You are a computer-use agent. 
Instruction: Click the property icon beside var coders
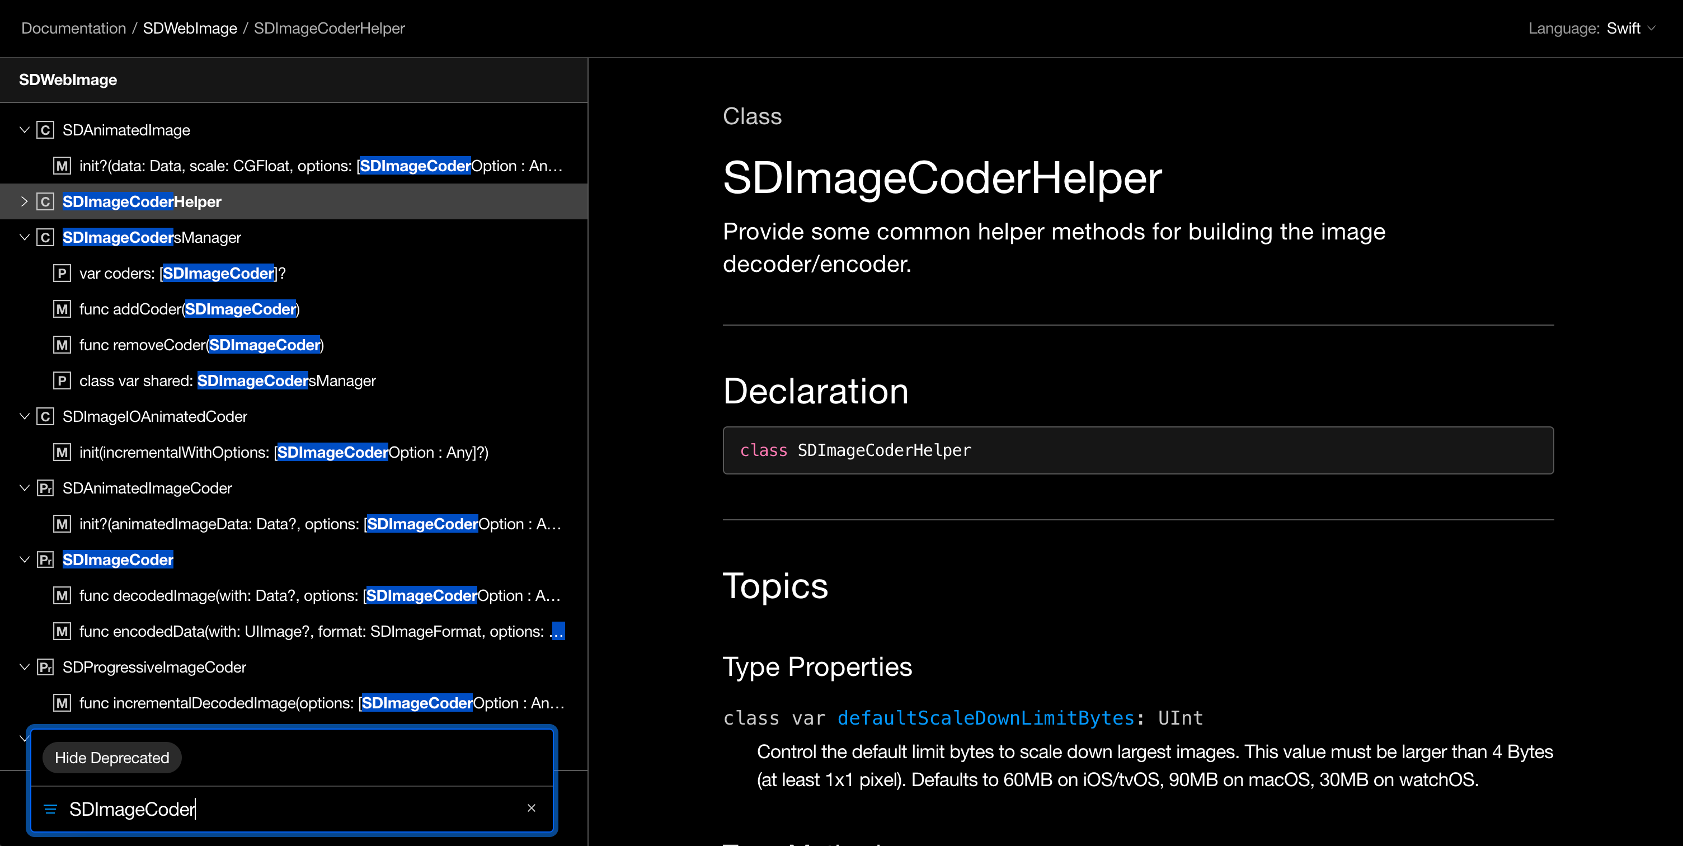pos(62,273)
